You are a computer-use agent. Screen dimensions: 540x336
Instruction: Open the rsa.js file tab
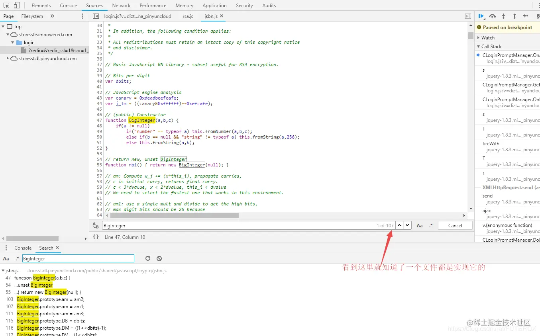(x=188, y=16)
